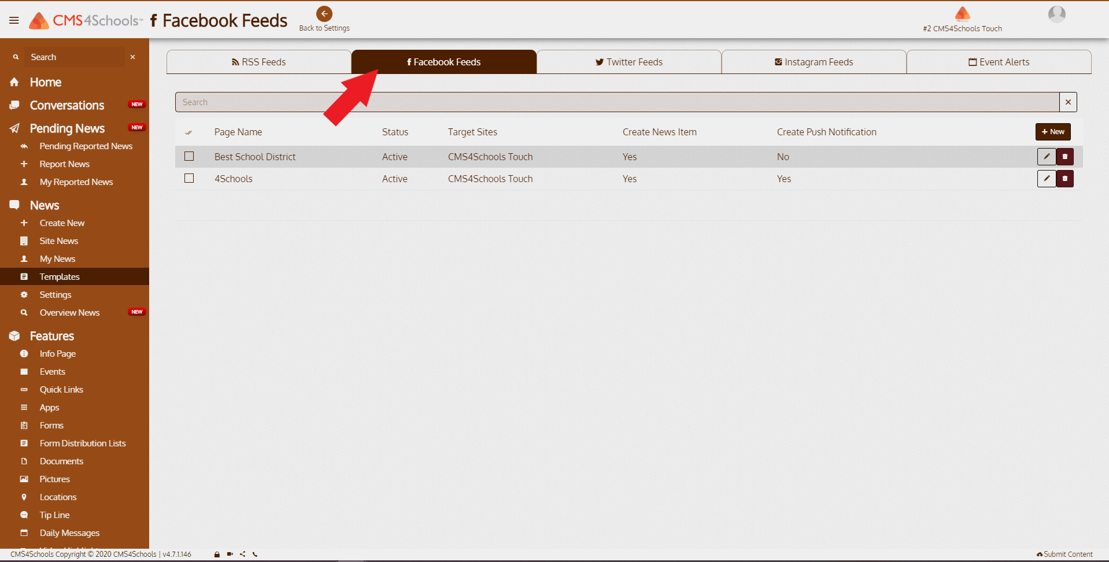
Task: Click the 4Schools page name
Action: (x=234, y=179)
